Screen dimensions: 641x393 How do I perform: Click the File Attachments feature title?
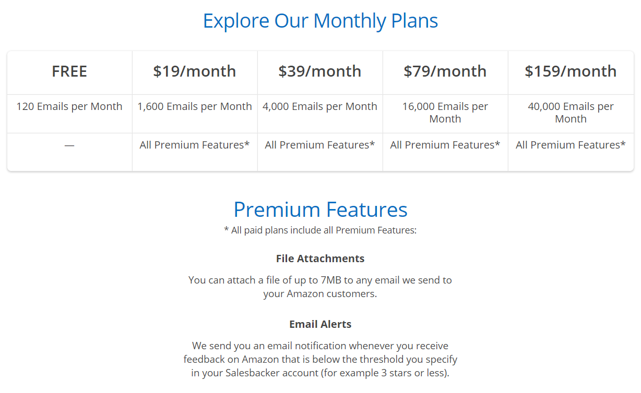(320, 259)
